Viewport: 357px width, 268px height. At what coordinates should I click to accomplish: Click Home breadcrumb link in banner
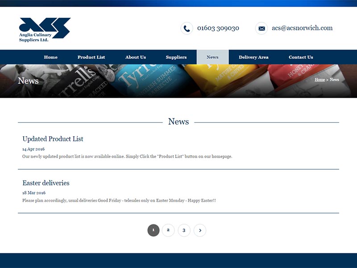pos(320,80)
